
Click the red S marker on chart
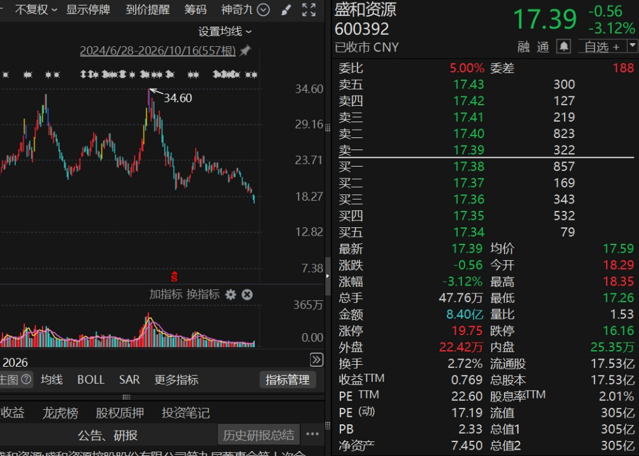(174, 277)
